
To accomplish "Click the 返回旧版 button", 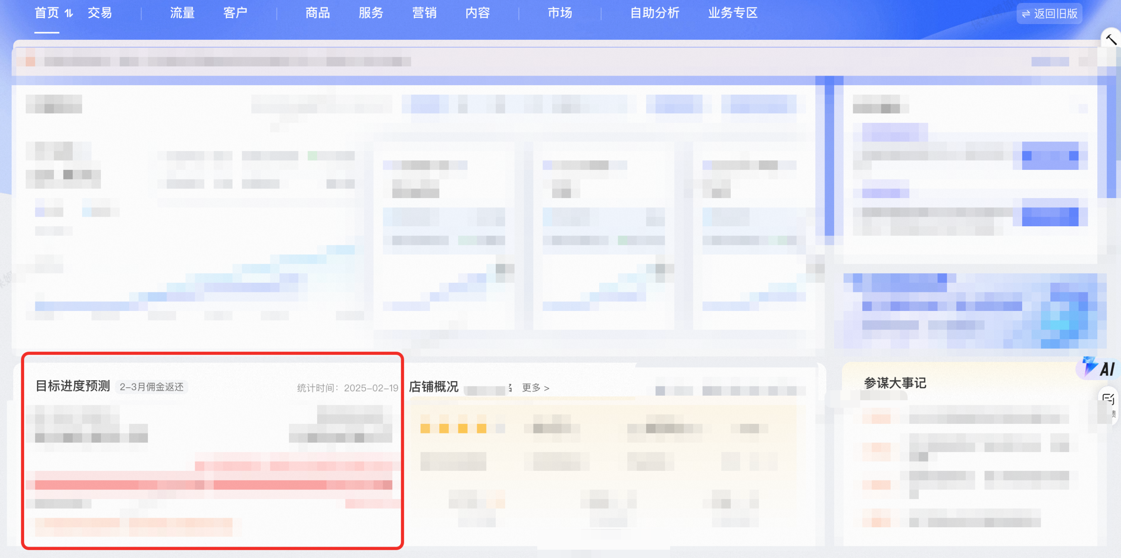I will tap(1049, 14).
